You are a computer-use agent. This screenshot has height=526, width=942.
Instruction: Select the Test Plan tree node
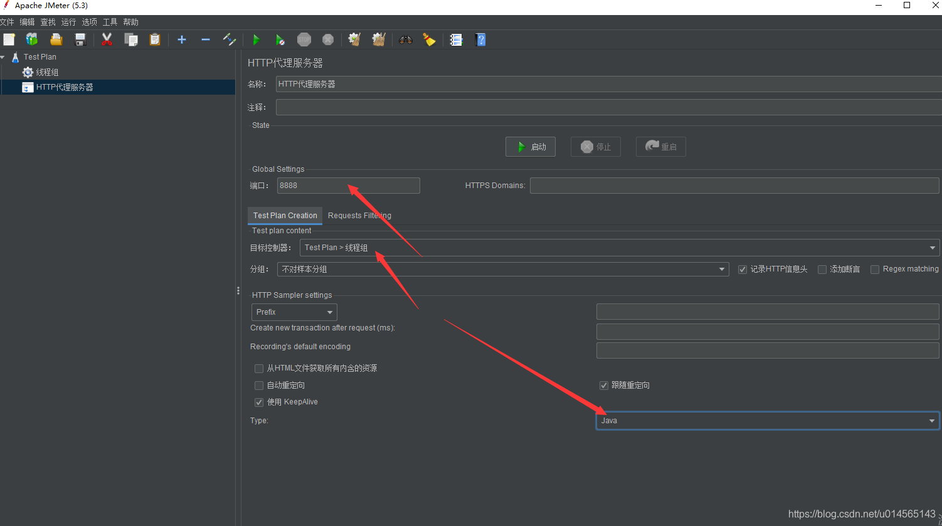40,57
